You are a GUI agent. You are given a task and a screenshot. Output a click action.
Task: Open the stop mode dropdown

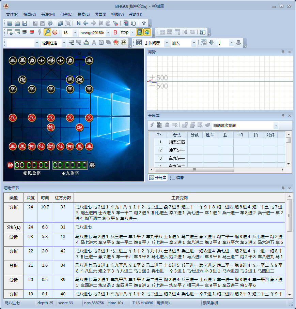tap(133, 32)
